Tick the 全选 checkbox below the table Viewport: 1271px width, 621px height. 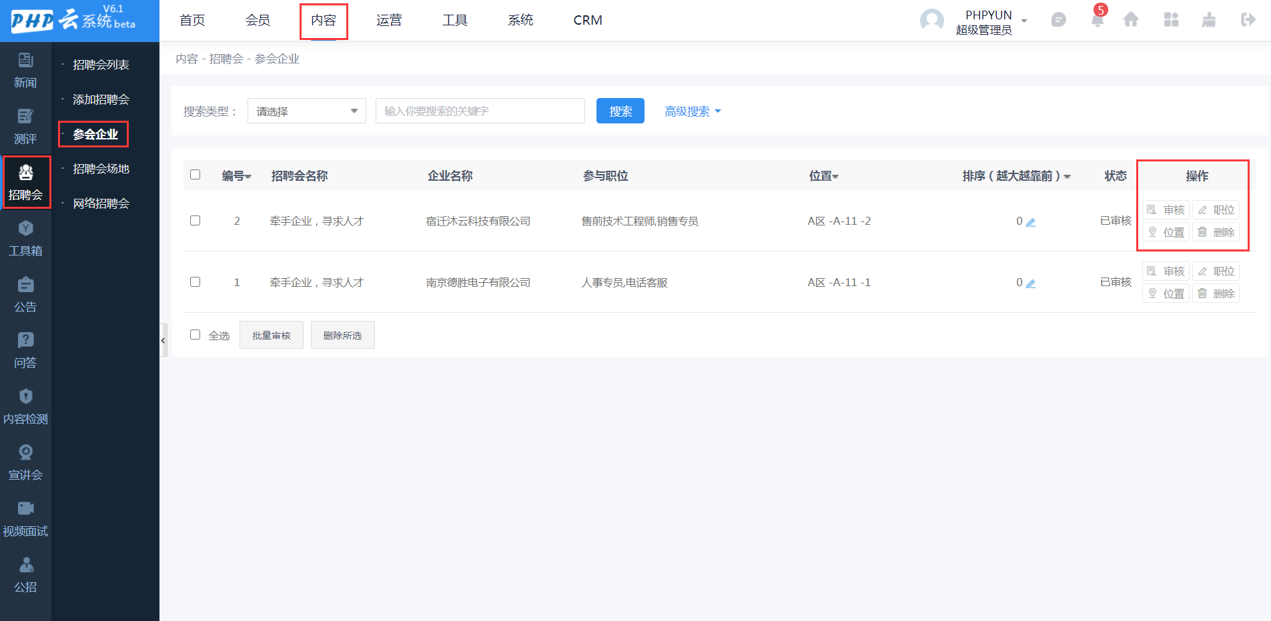(195, 334)
